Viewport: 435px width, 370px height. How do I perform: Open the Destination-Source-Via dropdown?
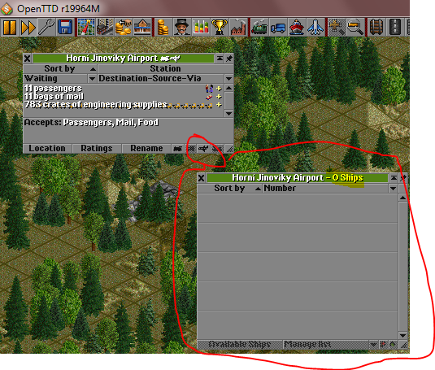(165, 79)
